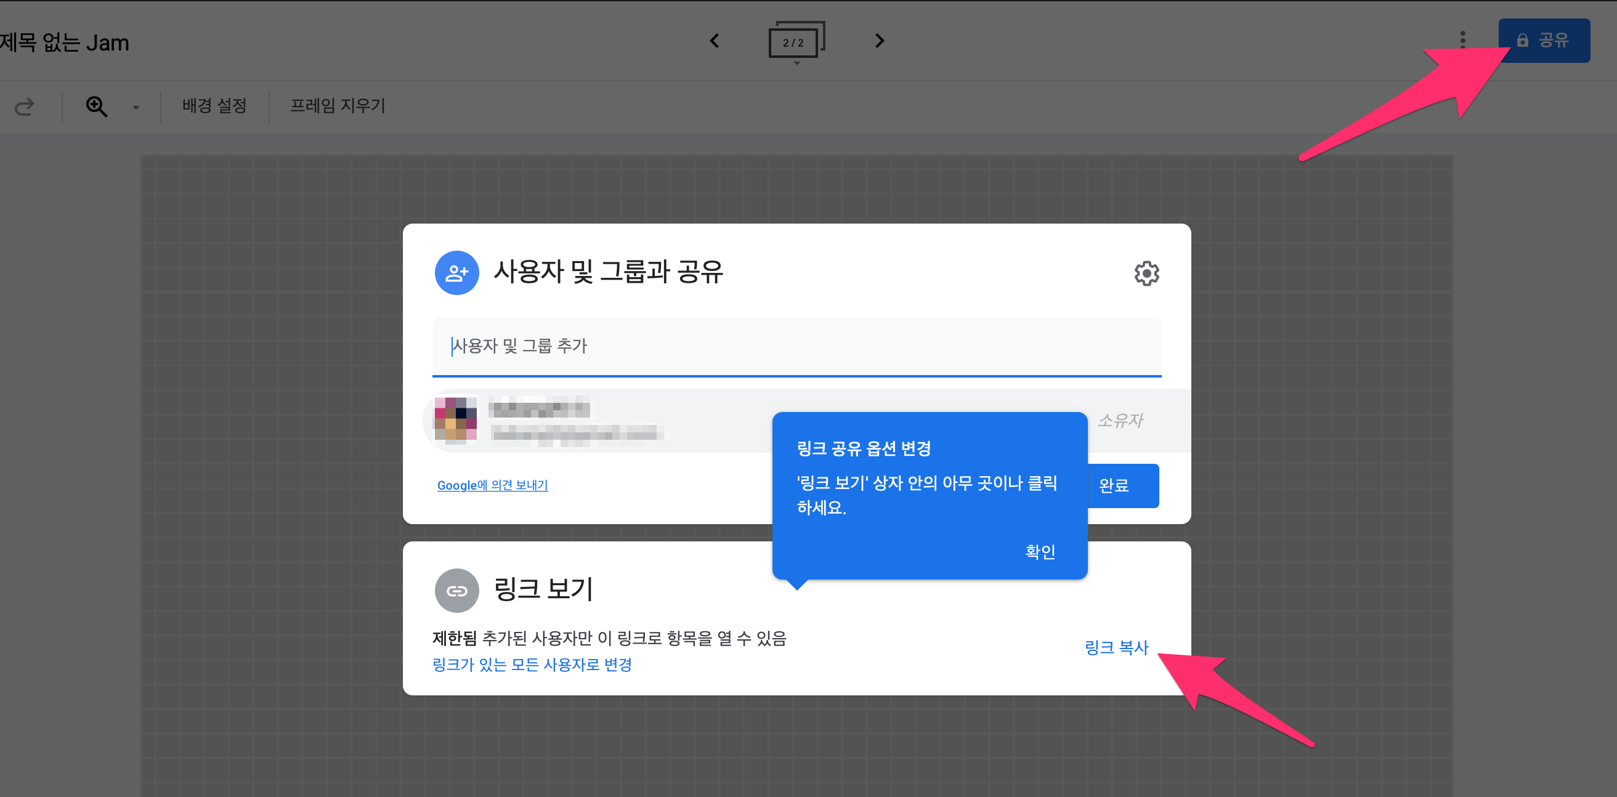Click 링크 복사 copy link
Screen dimensions: 1617x797
1116,647
